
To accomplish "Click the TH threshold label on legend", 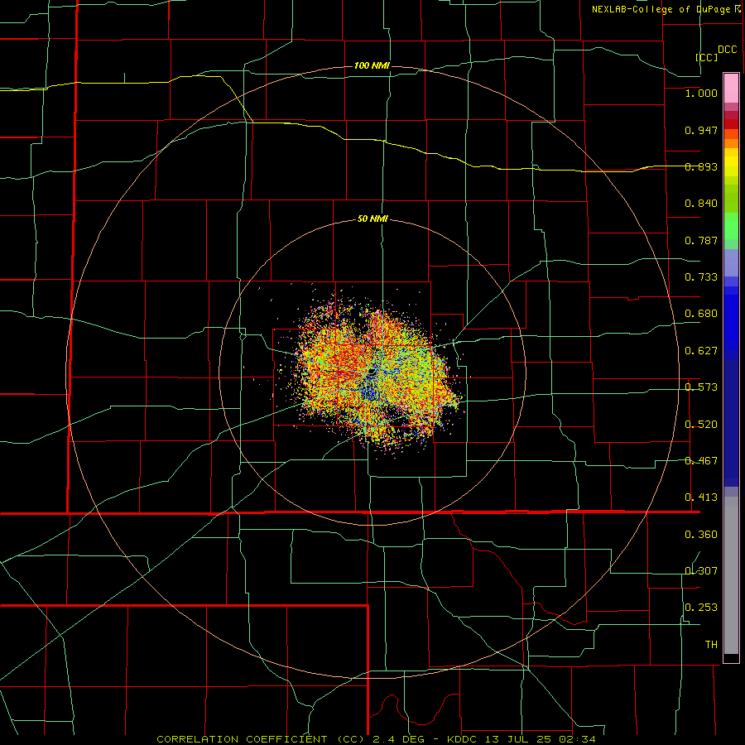I will coord(711,645).
